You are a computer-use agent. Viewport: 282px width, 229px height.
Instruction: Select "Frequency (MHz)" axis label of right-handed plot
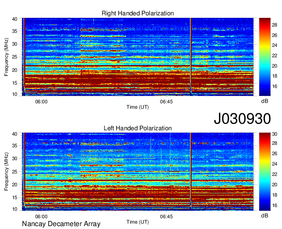tap(6, 57)
